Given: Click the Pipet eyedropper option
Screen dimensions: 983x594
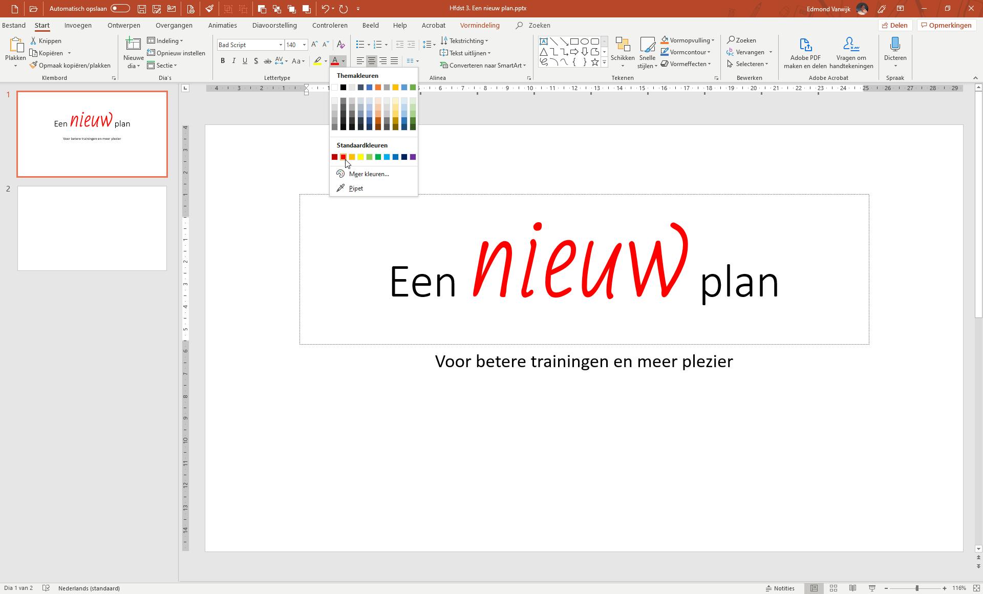Looking at the screenshot, I should coord(355,188).
